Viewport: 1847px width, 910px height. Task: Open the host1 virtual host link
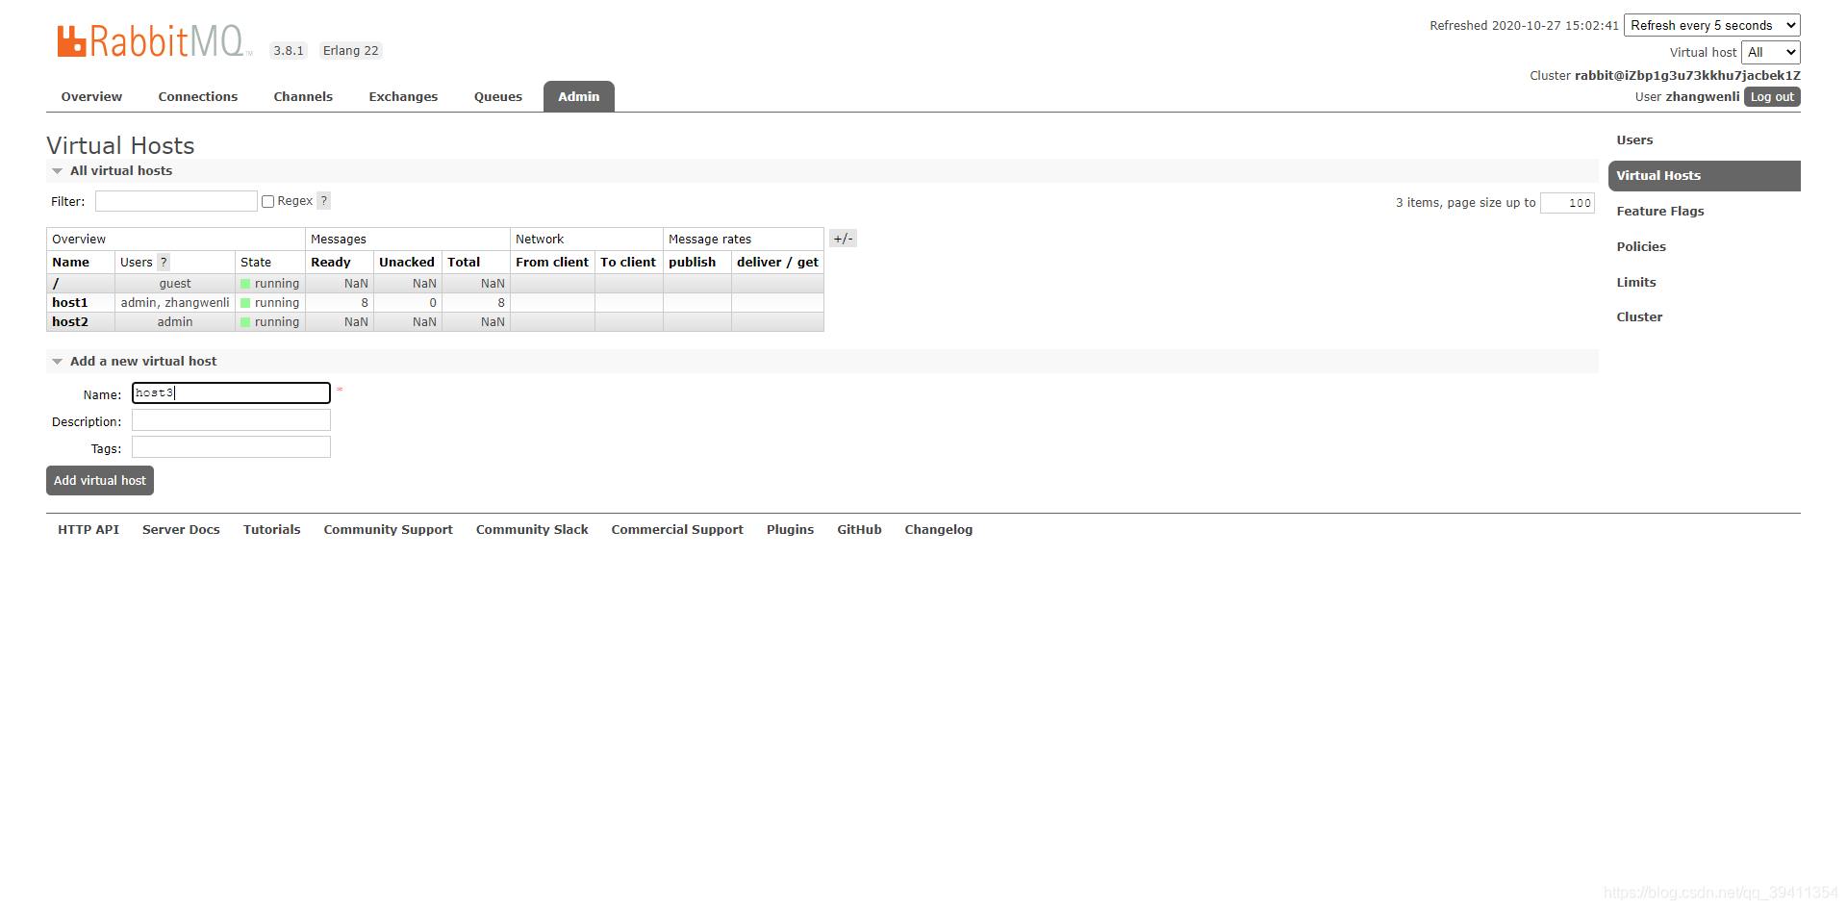coord(70,303)
